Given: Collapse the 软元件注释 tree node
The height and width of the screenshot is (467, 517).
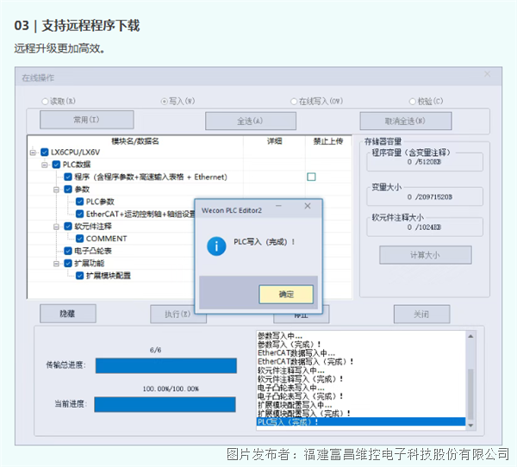Looking at the screenshot, I should tap(56, 227).
